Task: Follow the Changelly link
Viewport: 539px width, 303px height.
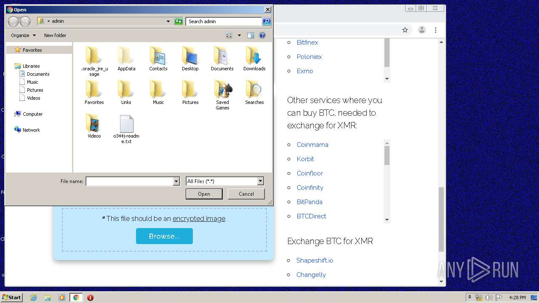Action: pos(311,275)
